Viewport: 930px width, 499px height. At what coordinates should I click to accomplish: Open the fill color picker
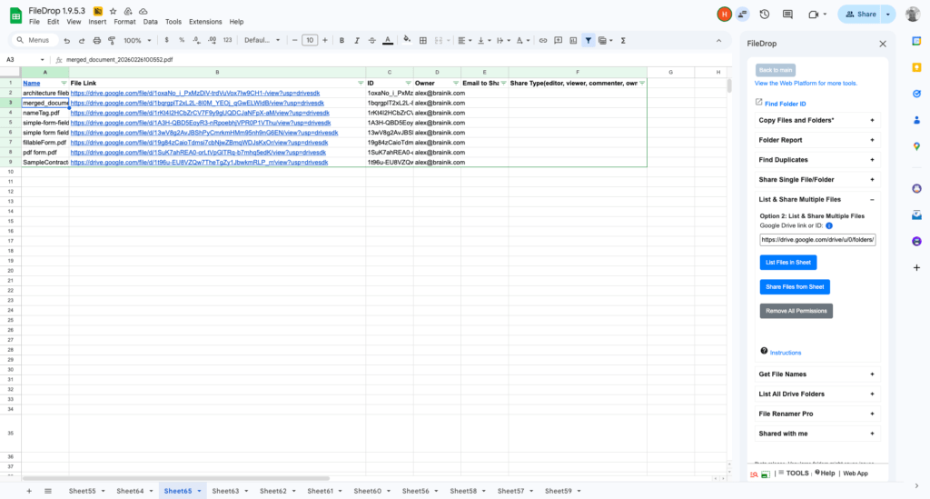(x=407, y=40)
